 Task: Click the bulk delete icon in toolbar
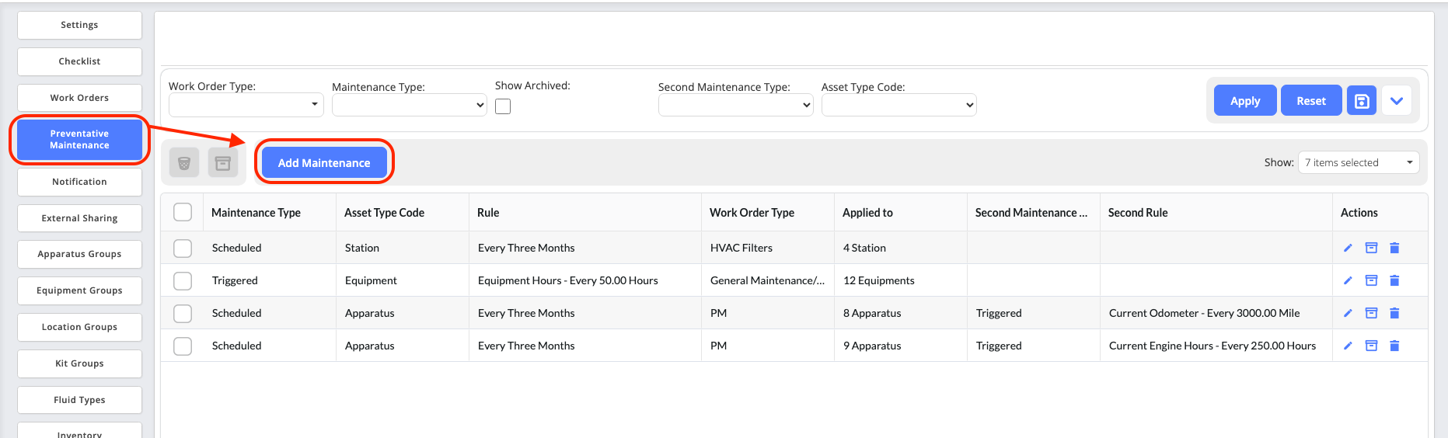(184, 163)
